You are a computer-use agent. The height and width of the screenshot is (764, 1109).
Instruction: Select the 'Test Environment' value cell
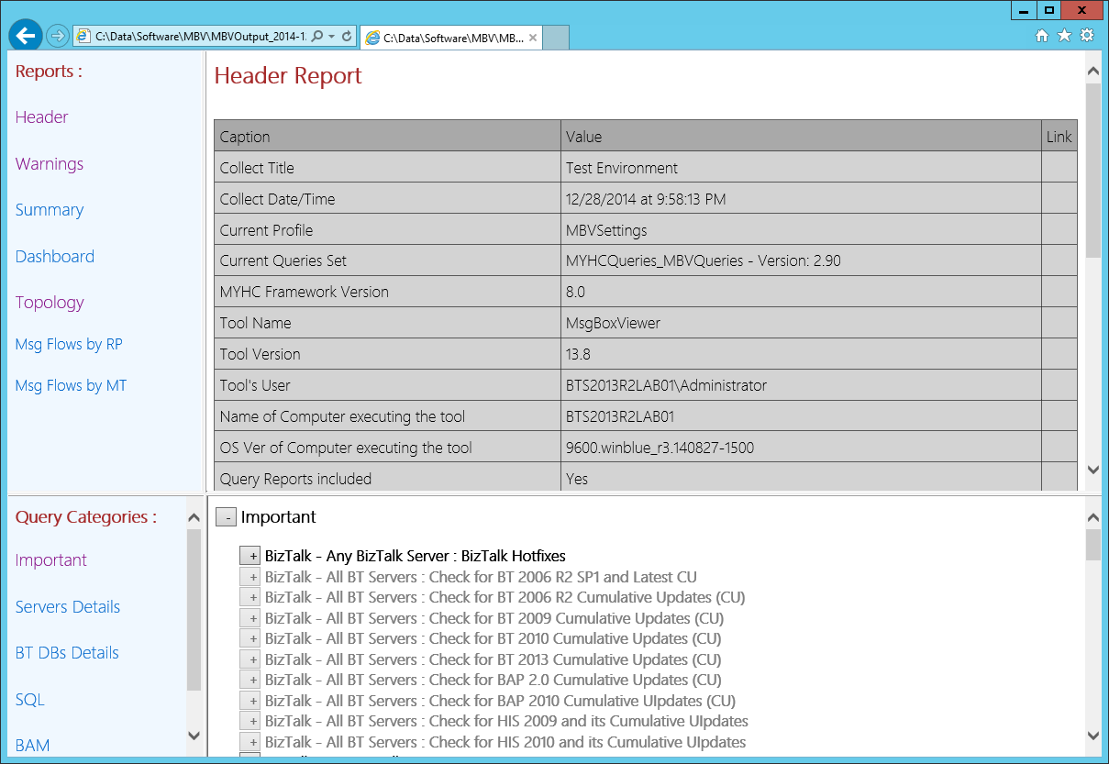(801, 168)
